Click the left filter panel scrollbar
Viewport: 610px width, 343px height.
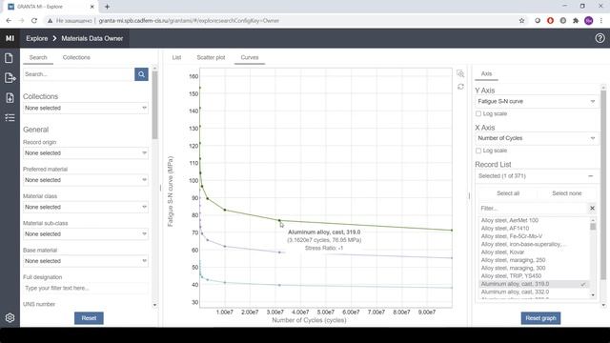154,105
